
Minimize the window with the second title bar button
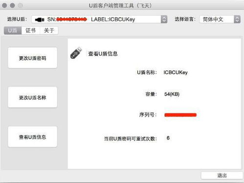point(12,5)
